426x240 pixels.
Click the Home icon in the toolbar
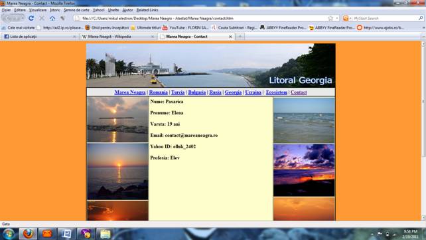tap(52, 18)
